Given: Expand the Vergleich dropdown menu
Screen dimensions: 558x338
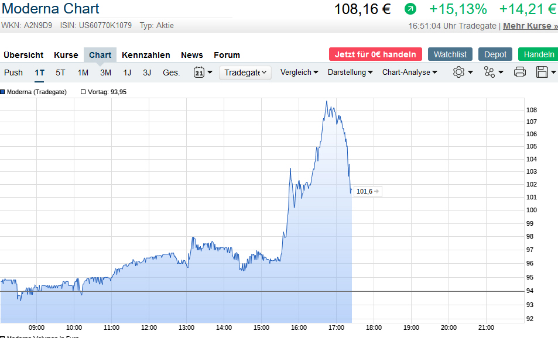Looking at the screenshot, I should pos(299,72).
